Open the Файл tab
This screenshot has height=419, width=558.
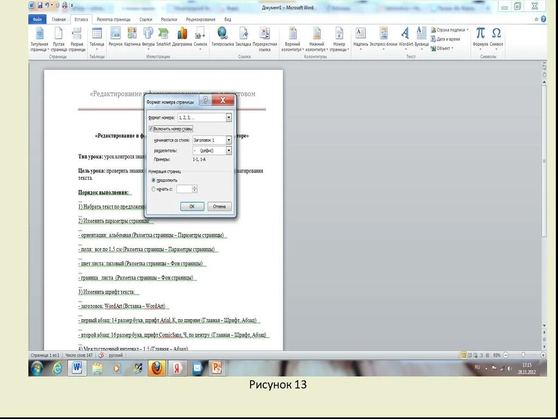coord(38,20)
